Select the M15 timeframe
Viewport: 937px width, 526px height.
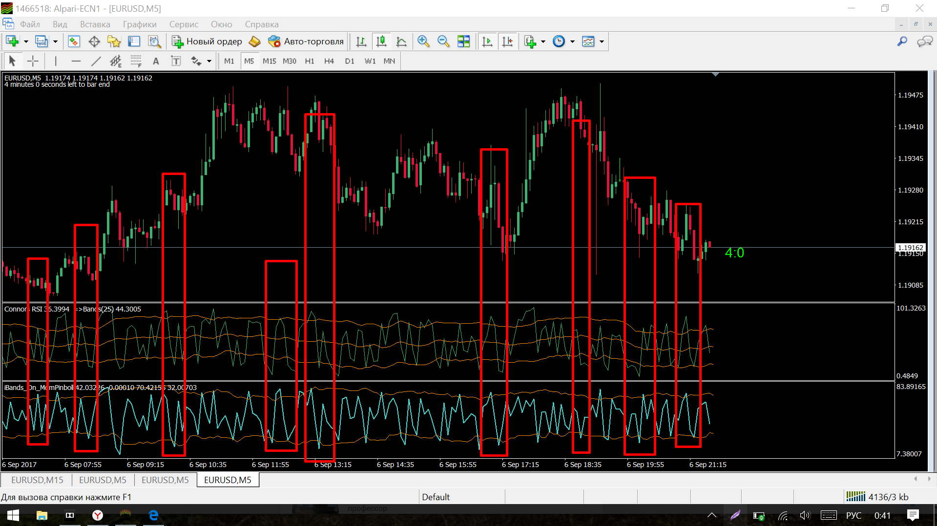269,61
